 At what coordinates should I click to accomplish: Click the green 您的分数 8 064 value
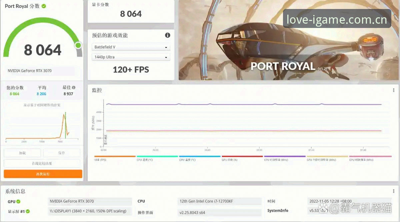pyautogui.click(x=14, y=94)
